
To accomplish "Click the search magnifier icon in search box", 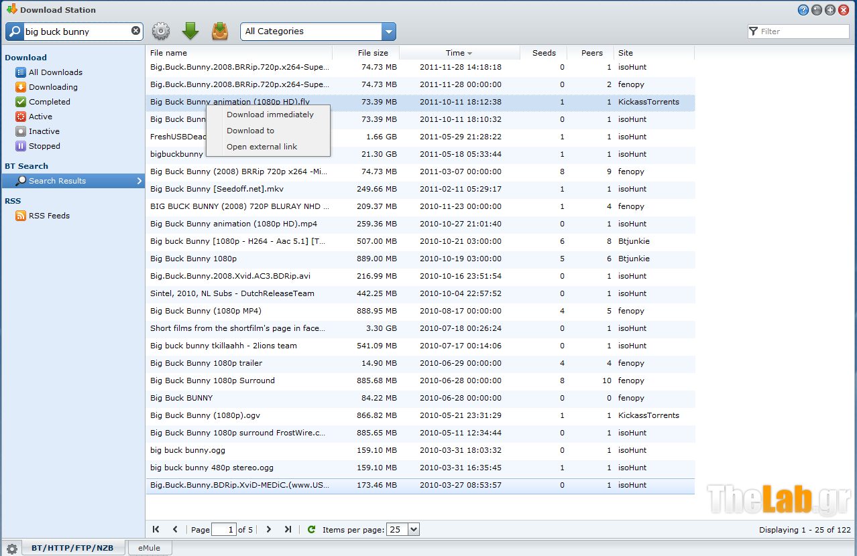I will pyautogui.click(x=15, y=31).
